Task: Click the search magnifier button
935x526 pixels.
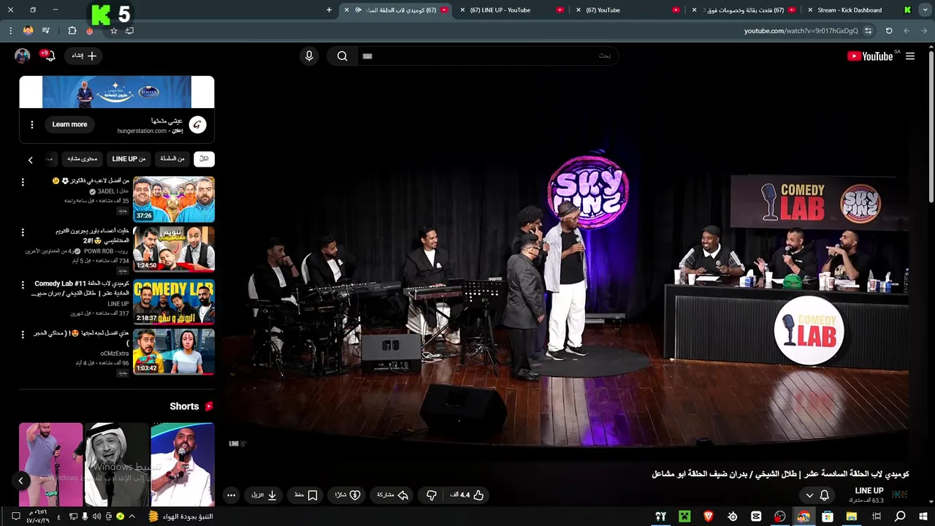Action: (x=342, y=56)
